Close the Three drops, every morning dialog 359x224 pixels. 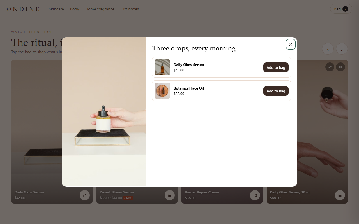[x=291, y=44]
